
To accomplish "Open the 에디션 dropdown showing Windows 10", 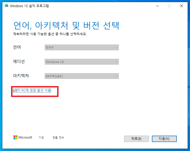I will coord(82,62).
